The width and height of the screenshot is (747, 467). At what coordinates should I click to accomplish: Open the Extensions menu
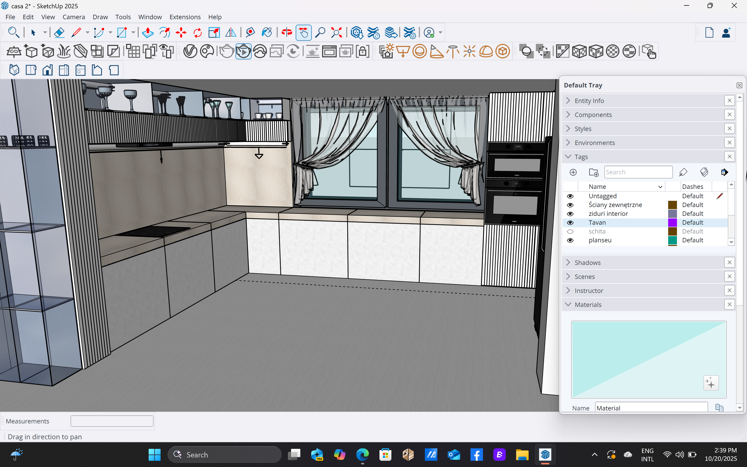[x=185, y=17]
